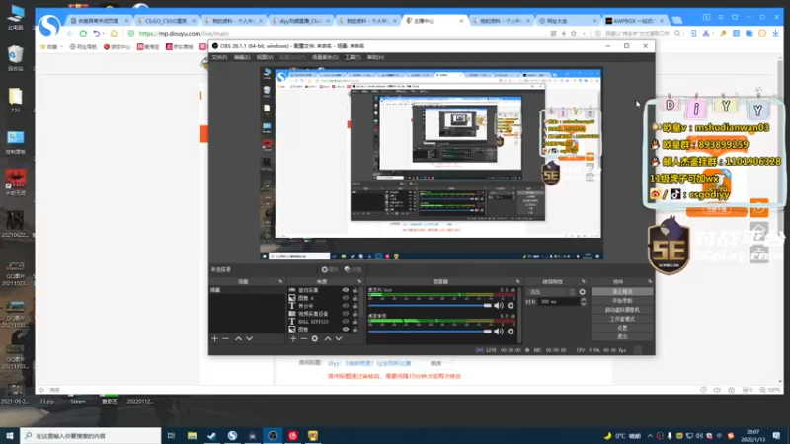Reload page with browser refresh icon

point(83,34)
